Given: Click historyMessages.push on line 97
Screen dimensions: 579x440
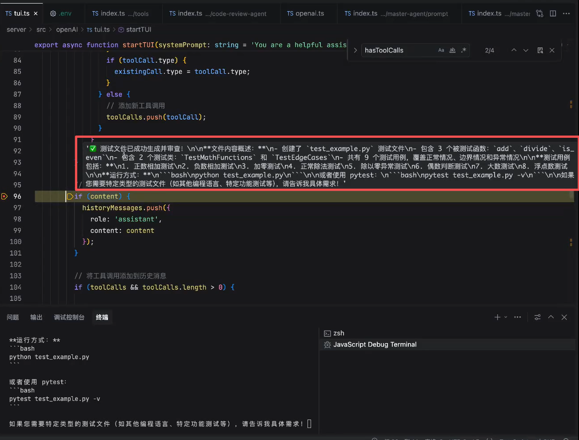Looking at the screenshot, I should pyautogui.click(x=122, y=208).
